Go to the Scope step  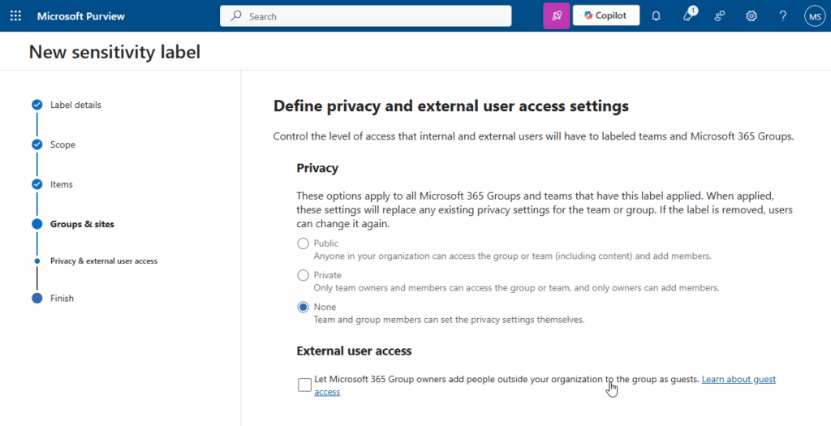[x=62, y=144]
